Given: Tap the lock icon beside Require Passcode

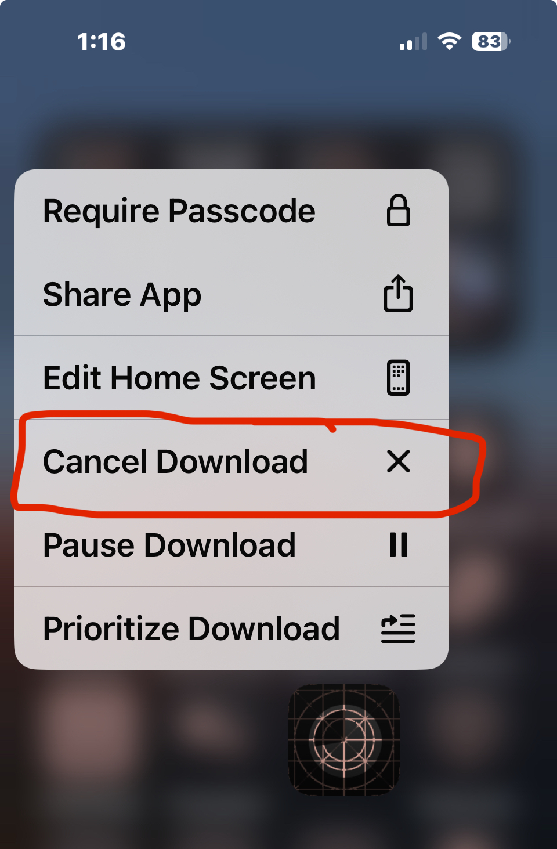Looking at the screenshot, I should point(398,211).
